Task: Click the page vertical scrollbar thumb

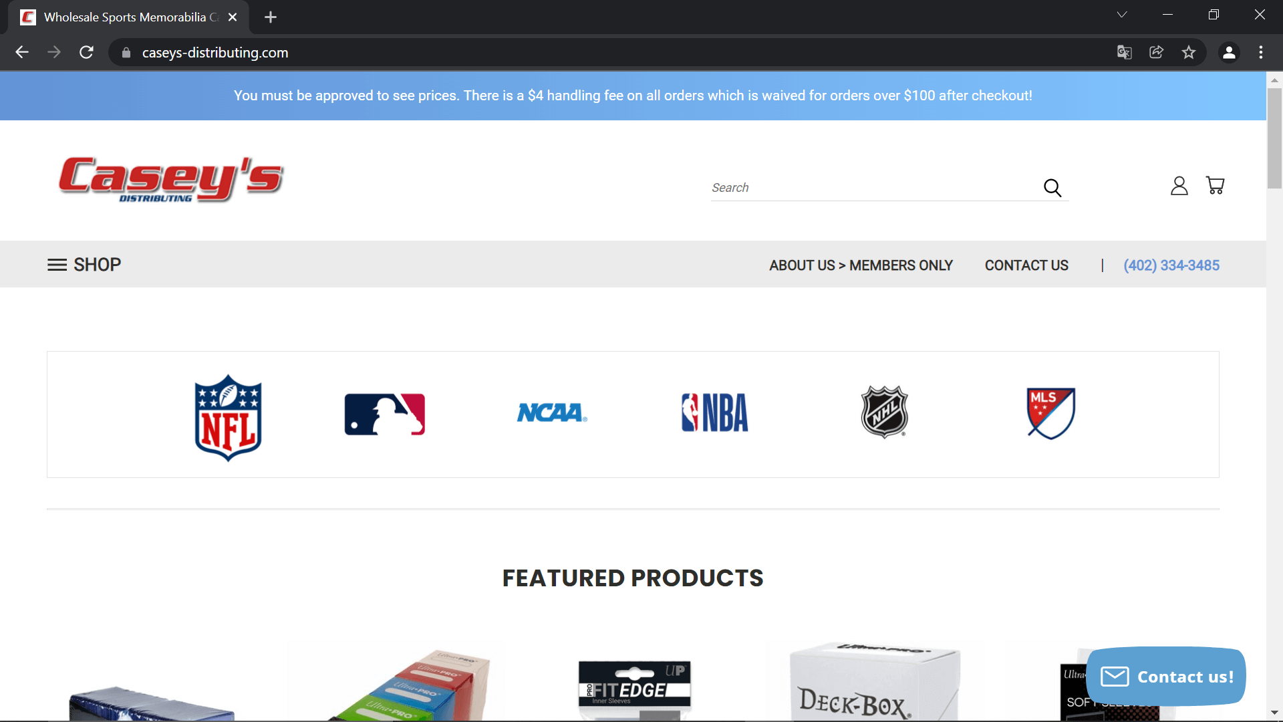Action: coord(1274,137)
